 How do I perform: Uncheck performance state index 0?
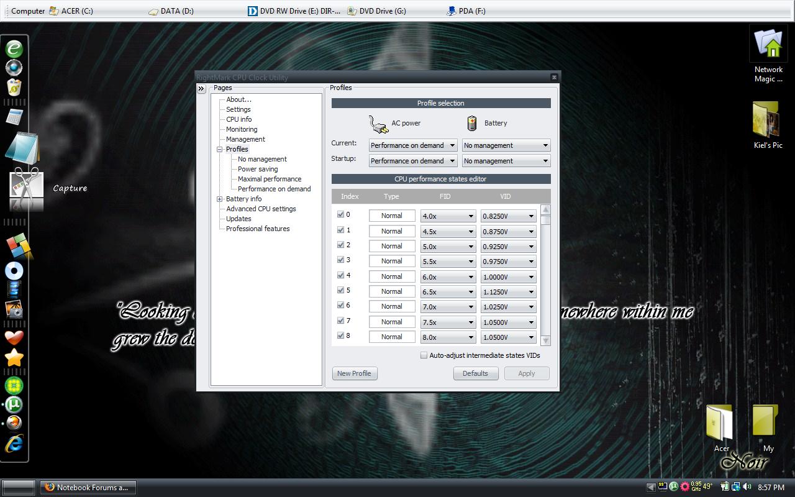pos(340,214)
